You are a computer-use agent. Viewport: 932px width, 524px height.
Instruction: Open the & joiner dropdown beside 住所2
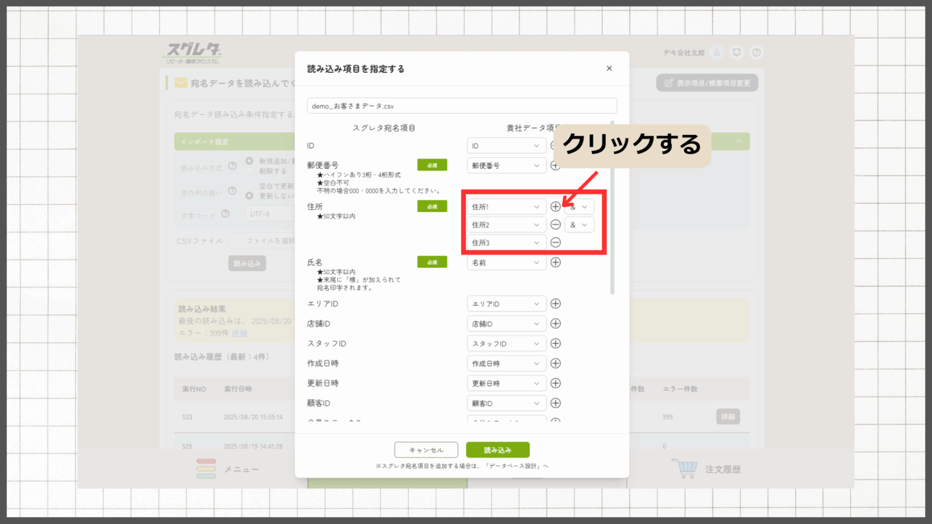[x=579, y=225]
